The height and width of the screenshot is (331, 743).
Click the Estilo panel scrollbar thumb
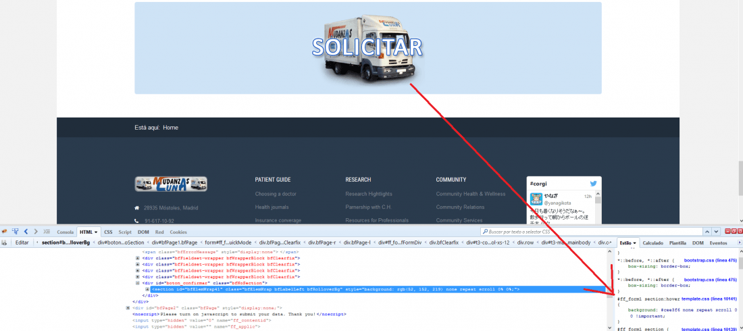[x=740, y=264]
